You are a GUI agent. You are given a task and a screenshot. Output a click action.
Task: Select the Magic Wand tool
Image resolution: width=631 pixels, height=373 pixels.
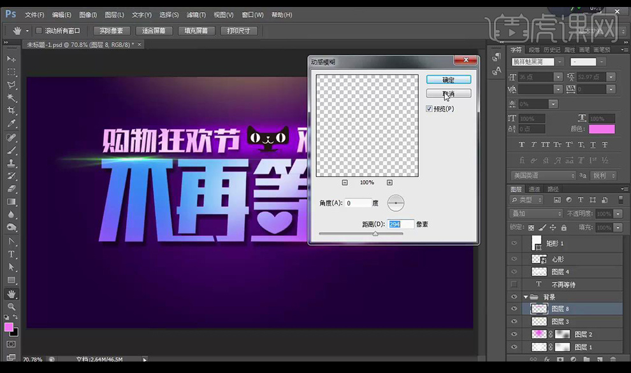(11, 97)
